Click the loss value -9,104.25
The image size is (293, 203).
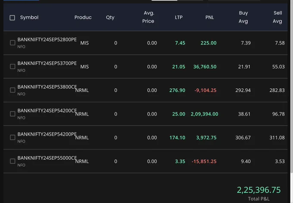point(206,90)
